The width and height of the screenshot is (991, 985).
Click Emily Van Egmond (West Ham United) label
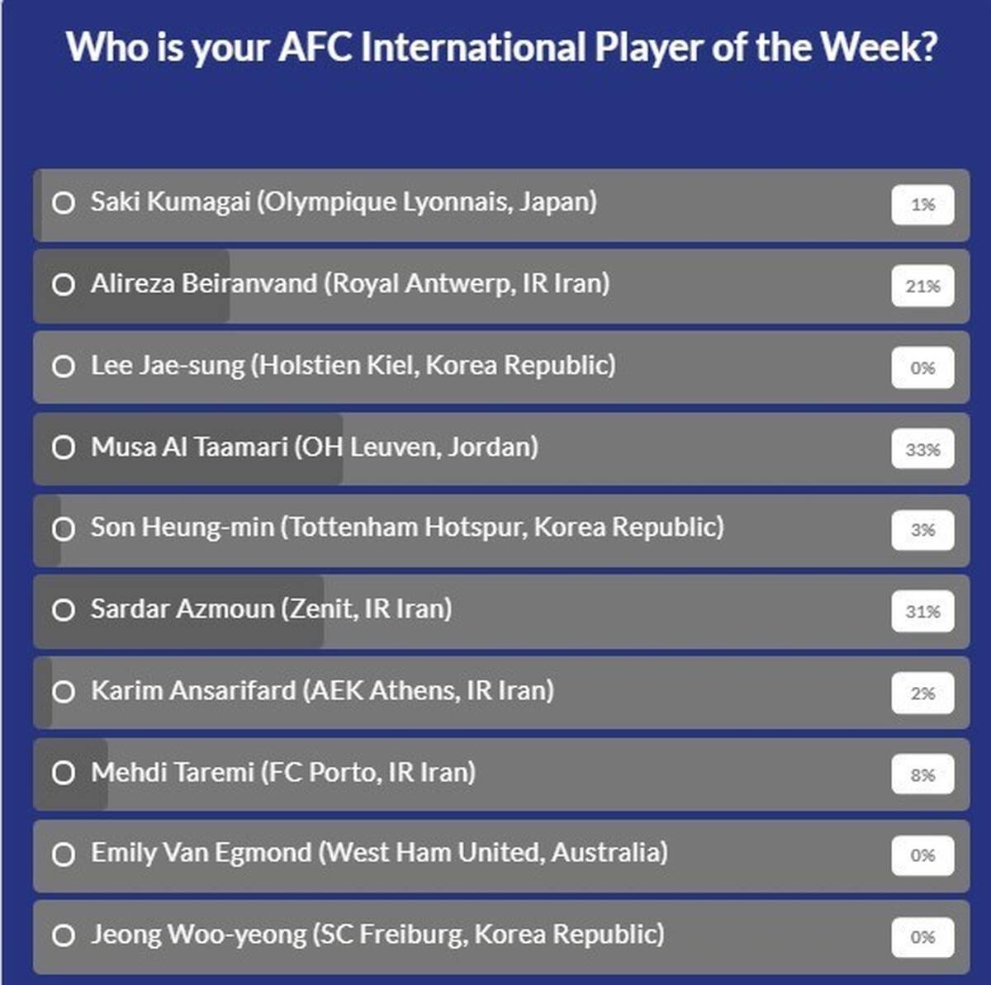click(379, 853)
